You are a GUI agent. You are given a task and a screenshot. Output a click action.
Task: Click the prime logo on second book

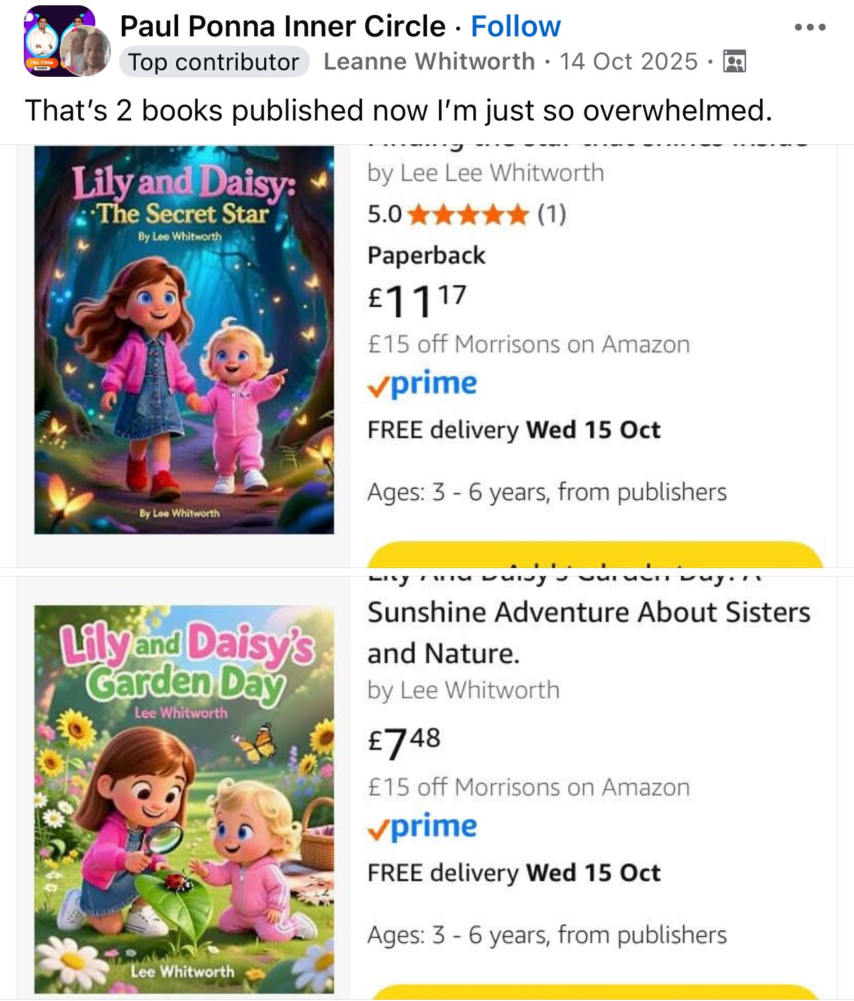422,827
